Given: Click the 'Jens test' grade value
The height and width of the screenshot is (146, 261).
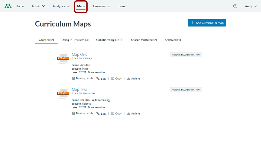Looking at the screenshot, I should pyautogui.click(x=85, y=65).
